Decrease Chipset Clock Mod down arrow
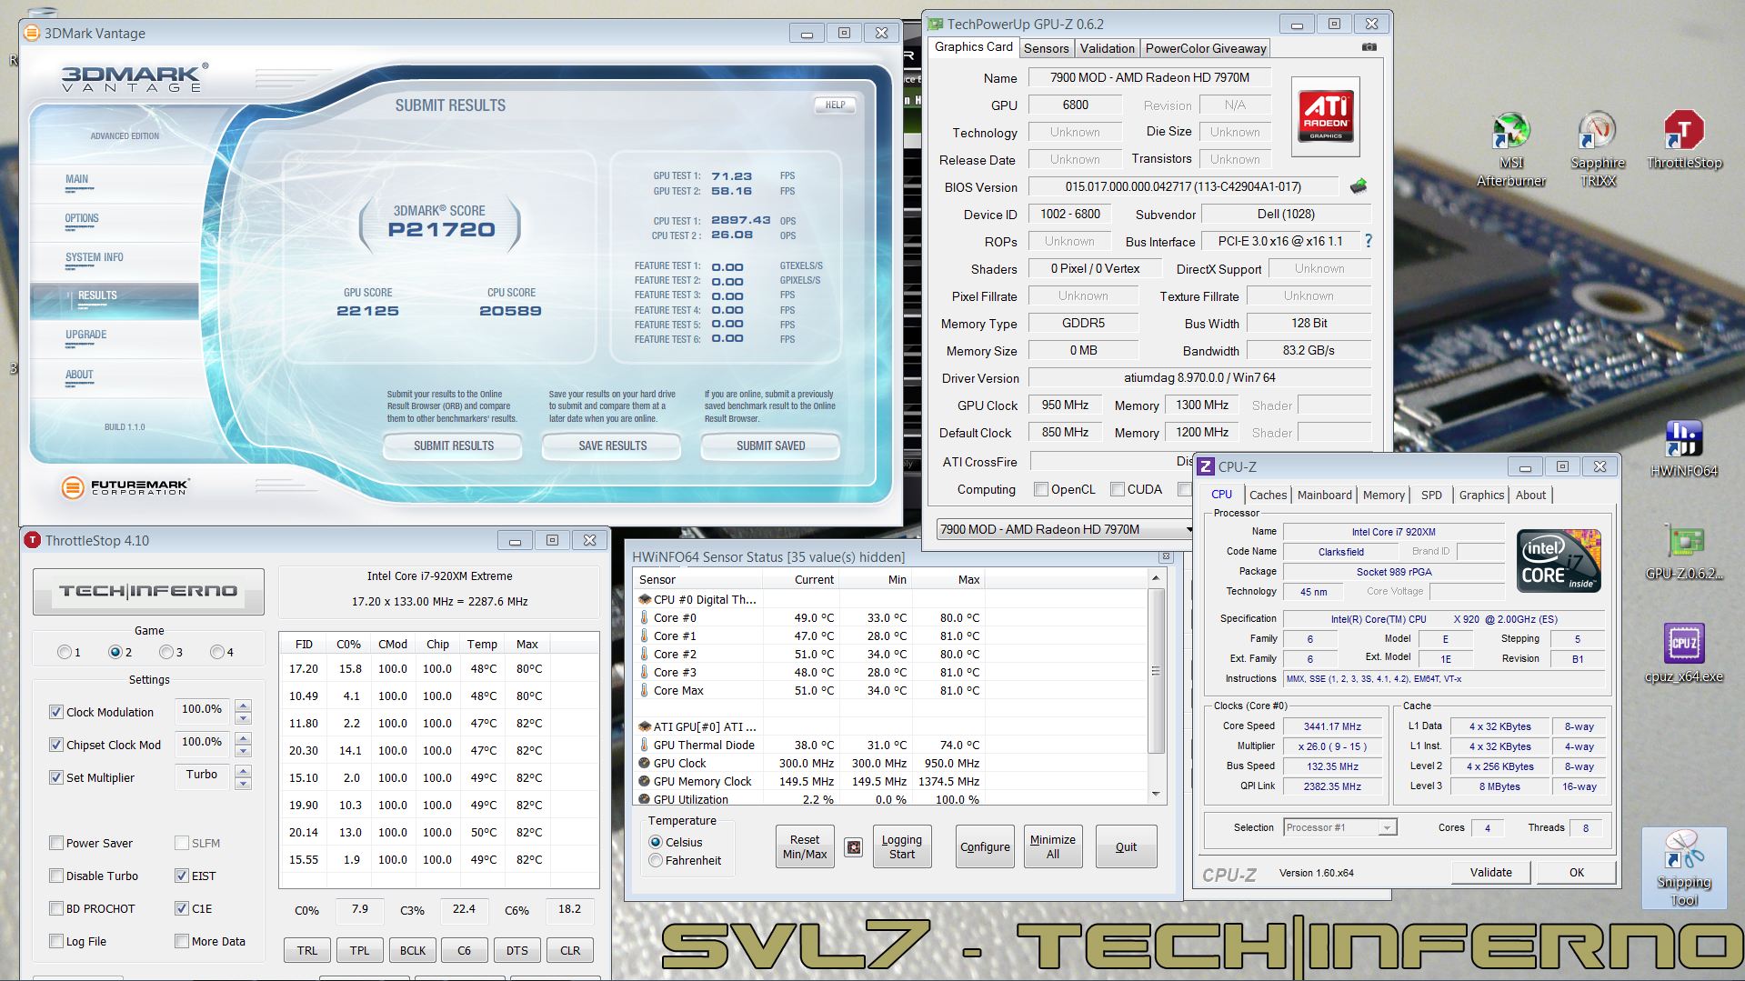The image size is (1745, 981). point(243,752)
